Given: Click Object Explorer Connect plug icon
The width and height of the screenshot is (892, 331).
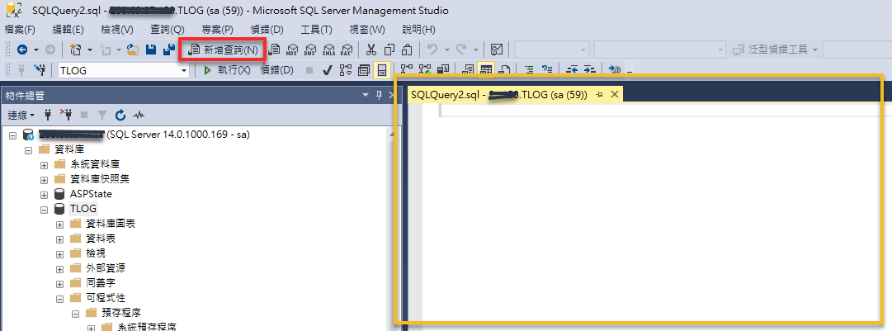Looking at the screenshot, I should (x=49, y=115).
